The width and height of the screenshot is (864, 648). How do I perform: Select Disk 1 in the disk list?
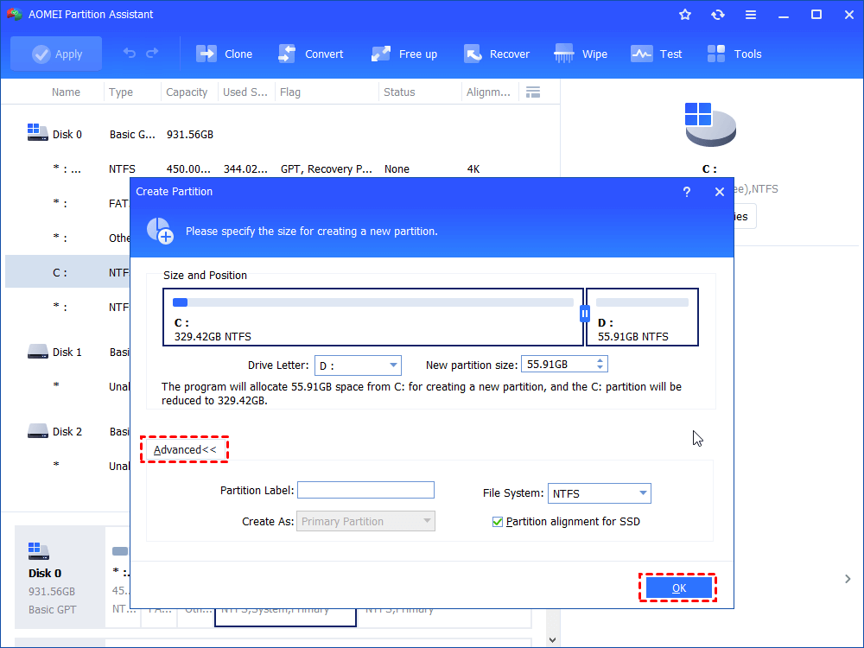[x=67, y=353]
